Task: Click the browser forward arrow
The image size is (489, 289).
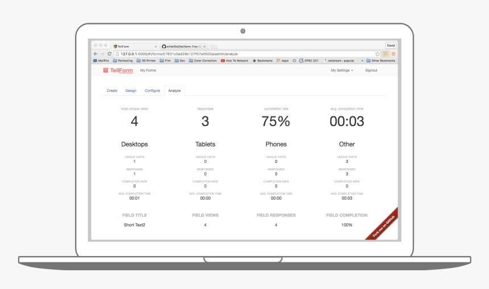Action: [x=102, y=53]
